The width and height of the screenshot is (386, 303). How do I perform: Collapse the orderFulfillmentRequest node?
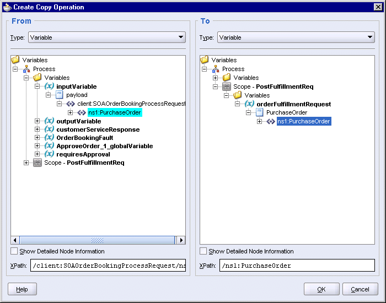[237, 104]
